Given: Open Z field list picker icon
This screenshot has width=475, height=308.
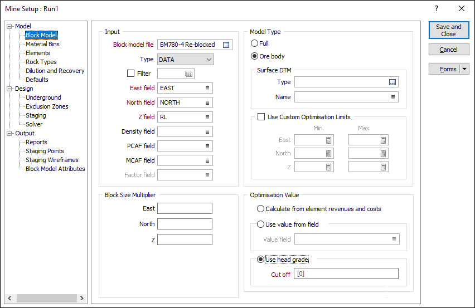Looking at the screenshot, I should coord(207,117).
